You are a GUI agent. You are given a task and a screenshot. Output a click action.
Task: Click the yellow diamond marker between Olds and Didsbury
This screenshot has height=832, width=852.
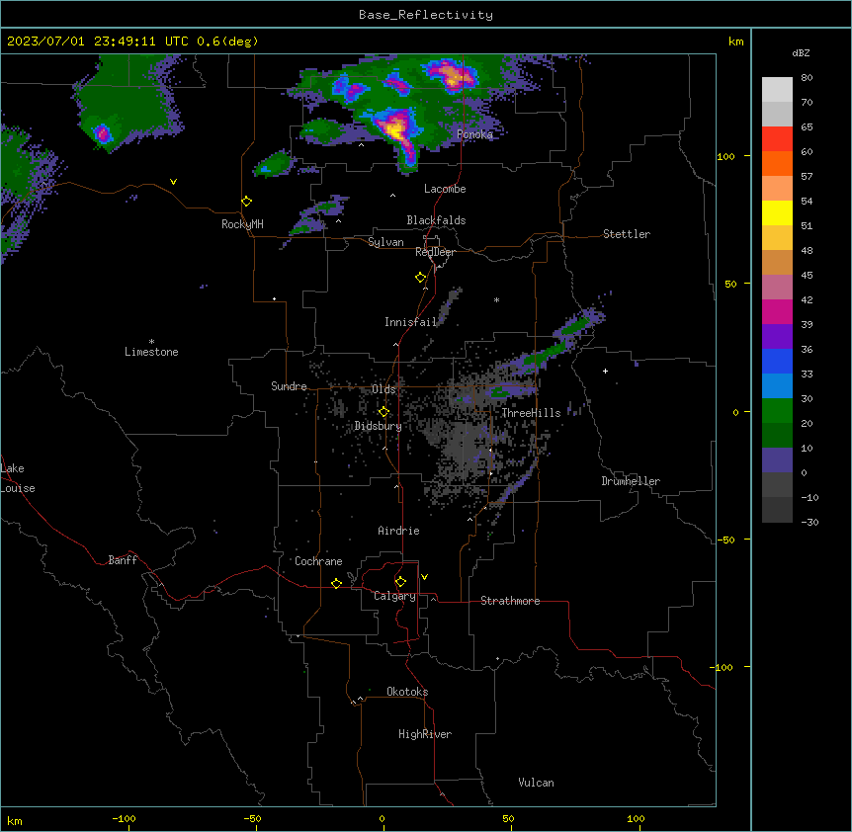point(384,412)
